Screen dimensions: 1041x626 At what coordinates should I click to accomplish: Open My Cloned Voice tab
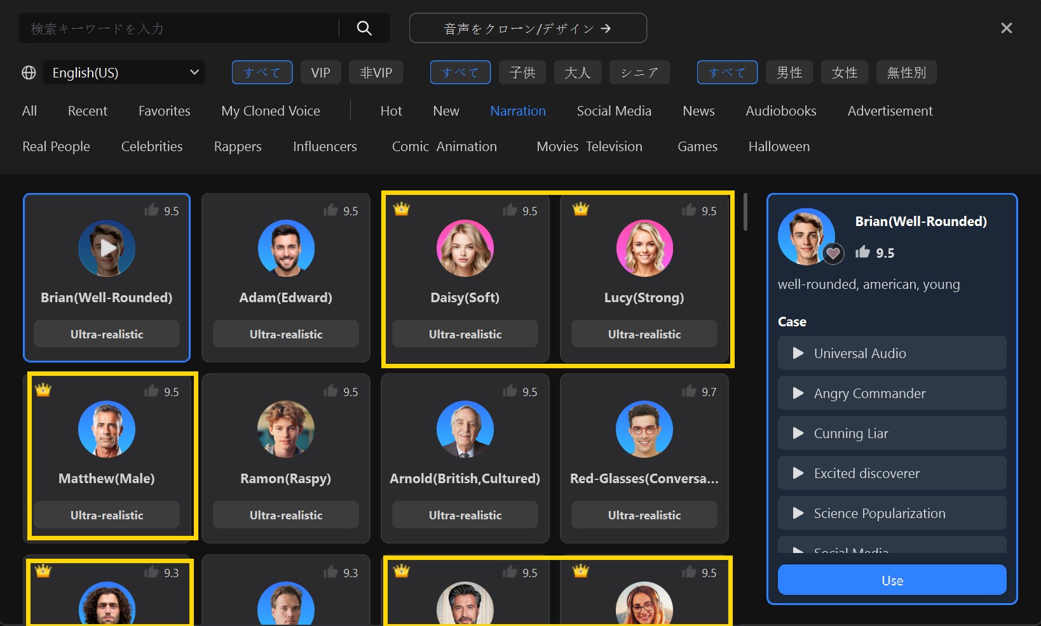click(271, 110)
